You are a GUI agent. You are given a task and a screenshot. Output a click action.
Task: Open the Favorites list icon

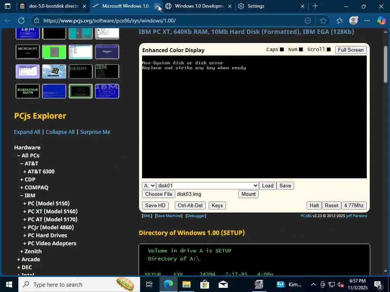340,21
